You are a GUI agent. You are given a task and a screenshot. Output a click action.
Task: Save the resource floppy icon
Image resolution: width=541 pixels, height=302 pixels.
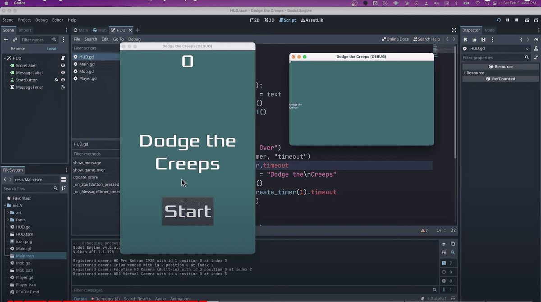click(483, 40)
